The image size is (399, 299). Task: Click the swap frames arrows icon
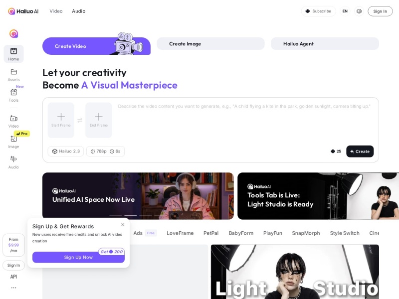[80, 120]
